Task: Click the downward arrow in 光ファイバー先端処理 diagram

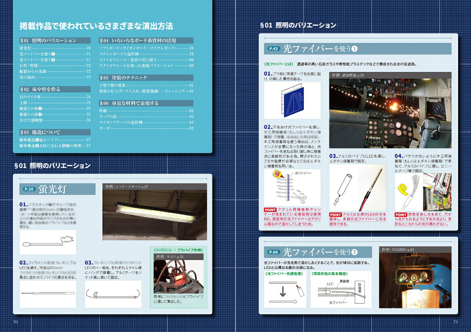Action: coord(283,291)
